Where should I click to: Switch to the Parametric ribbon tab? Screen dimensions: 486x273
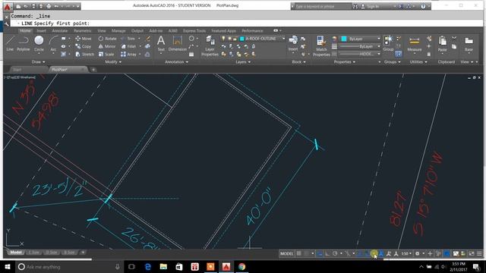tap(83, 30)
